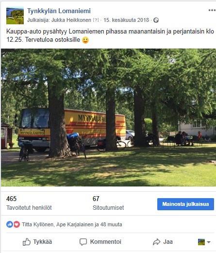Viewport: 216px width, 253px height.
Task: Share the post with Jaa
Action: click(163, 242)
